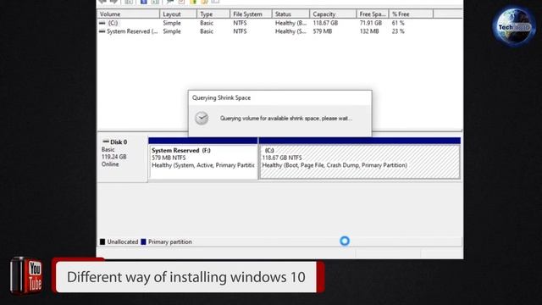This screenshot has height=305, width=542.
Task: Click the Primary partition legend label
Action: coord(170,241)
